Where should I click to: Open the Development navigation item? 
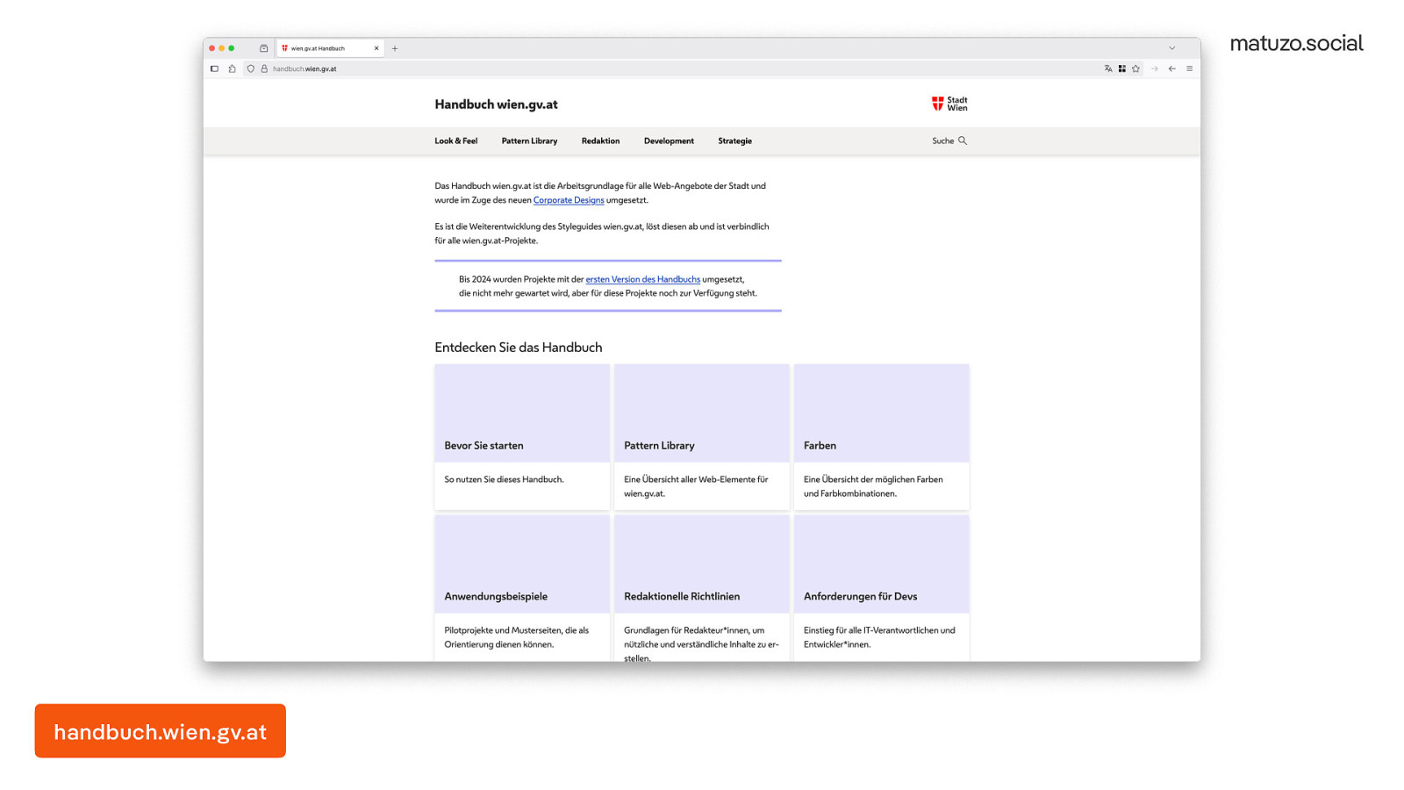tap(669, 140)
